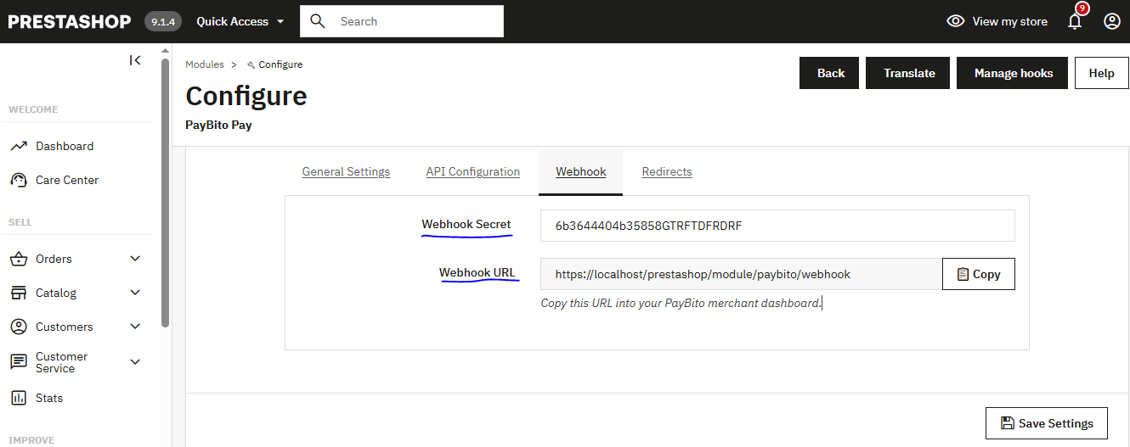Click the Customer Service chat icon
The width and height of the screenshot is (1130, 447).
19,362
